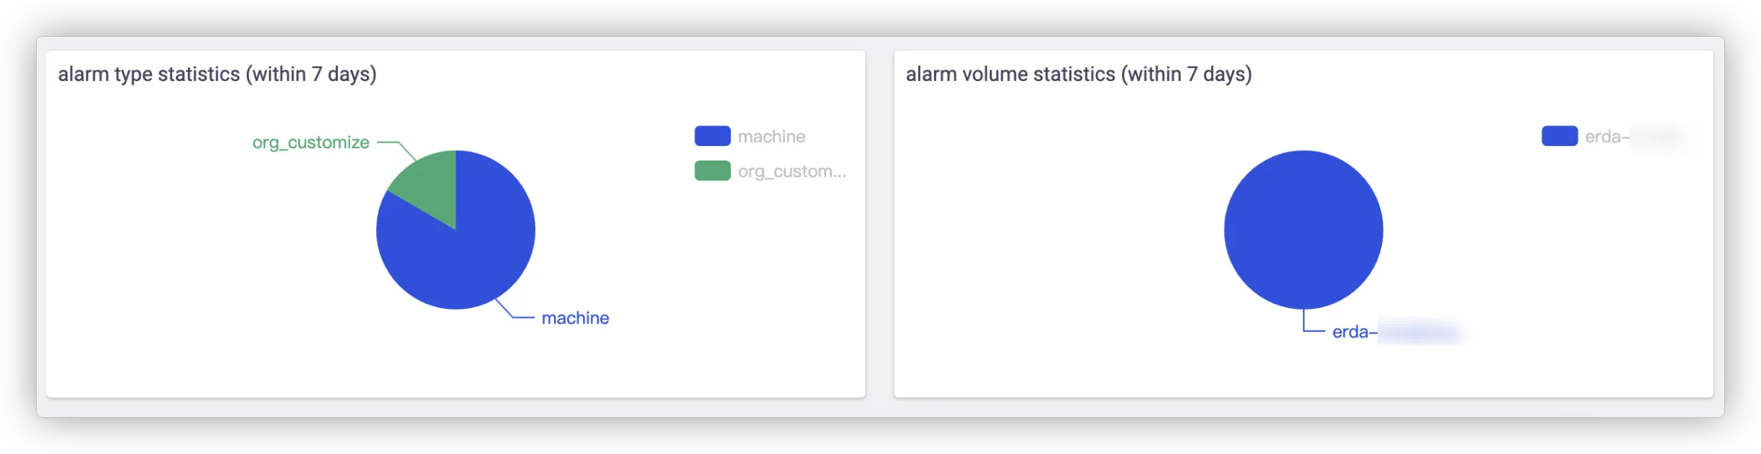Click the erda- label leader line
Viewport: 1761px width, 454px height.
click(1305, 327)
